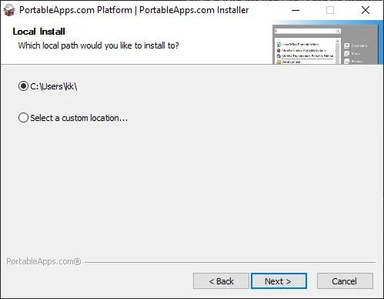This screenshot has height=299, width=384.
Task: Minimize the installer window
Action: pos(296,10)
